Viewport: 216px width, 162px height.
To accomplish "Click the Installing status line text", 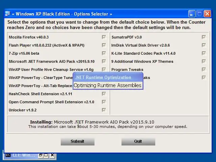I will [92, 122].
